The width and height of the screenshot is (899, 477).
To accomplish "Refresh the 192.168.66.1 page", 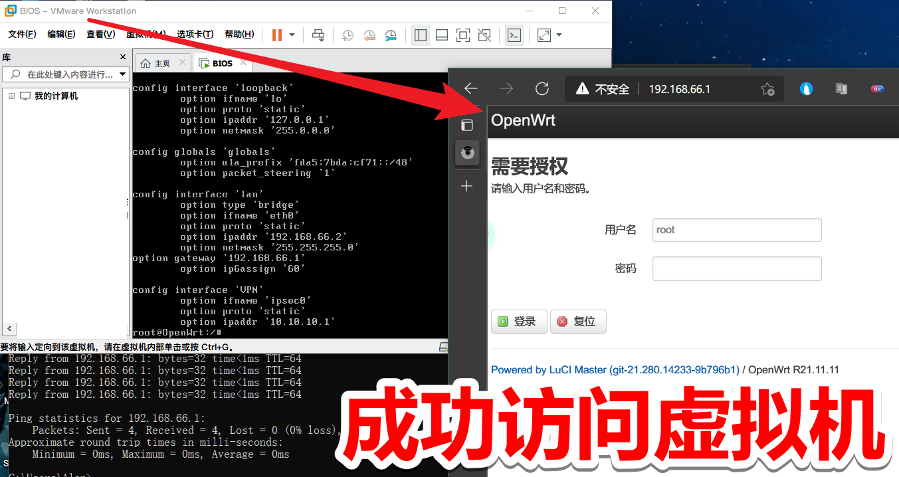I will pyautogui.click(x=542, y=89).
